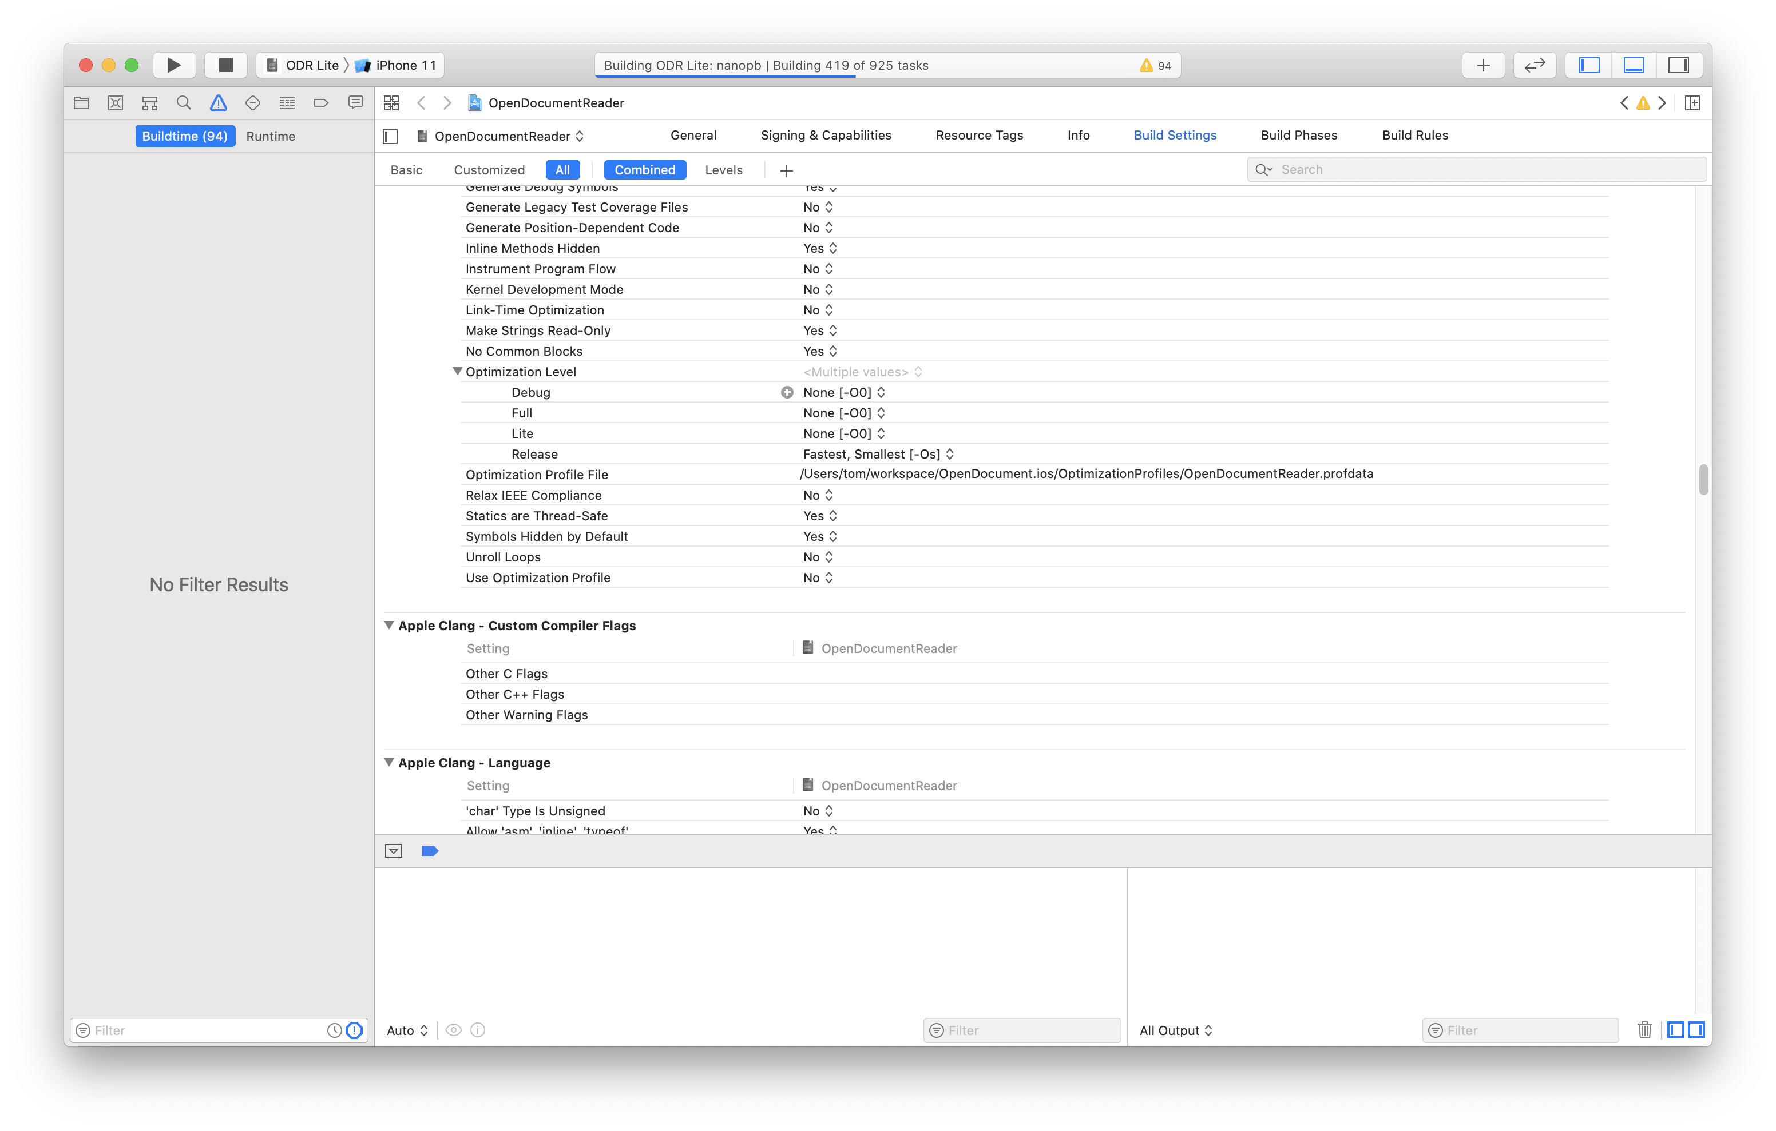Collapse the Optimization Level setting

457,372
